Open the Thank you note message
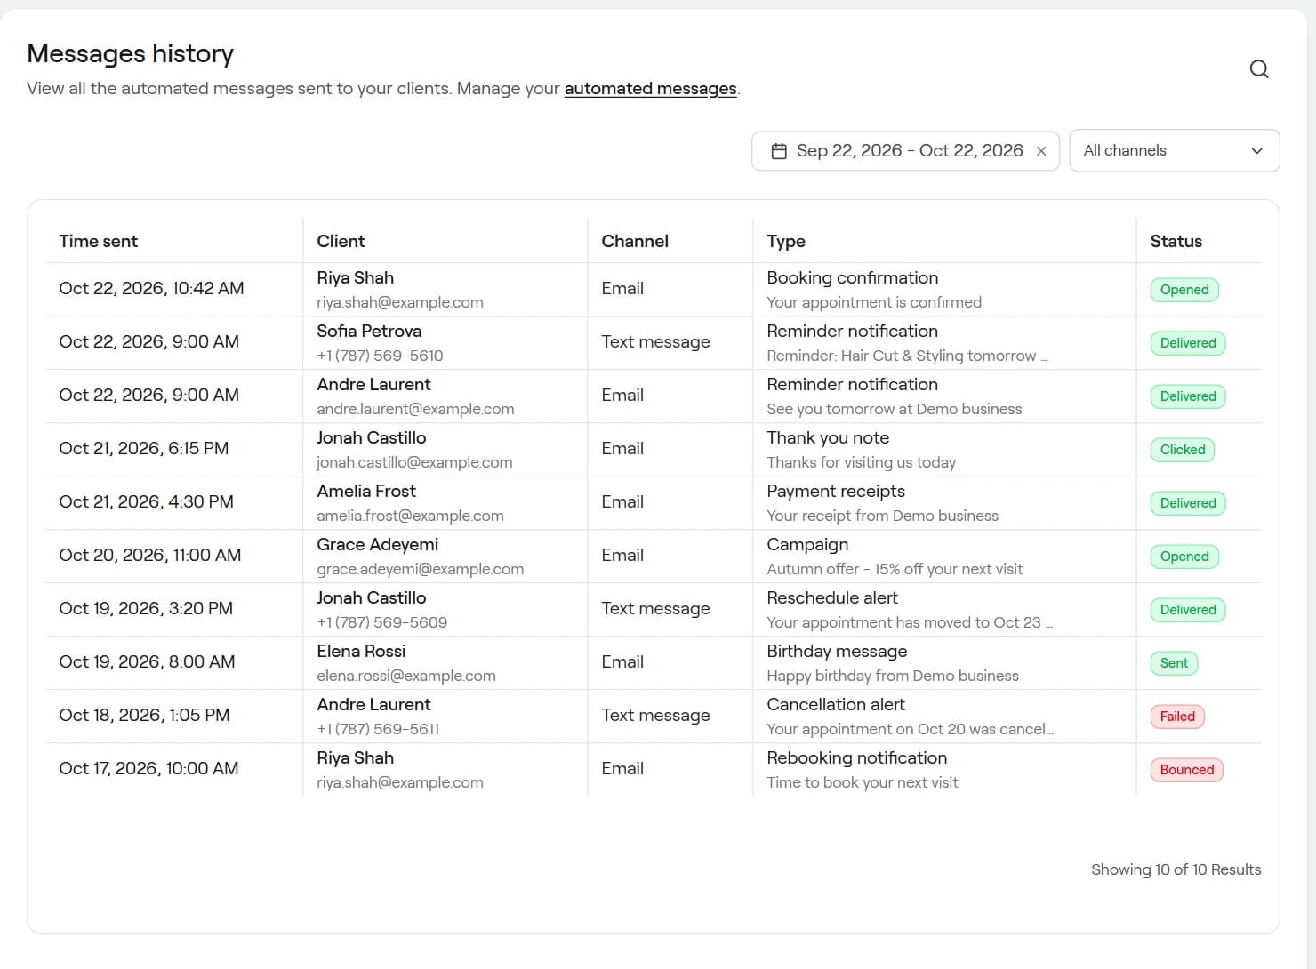Image resolution: width=1316 pixels, height=969 pixels. coord(828,437)
